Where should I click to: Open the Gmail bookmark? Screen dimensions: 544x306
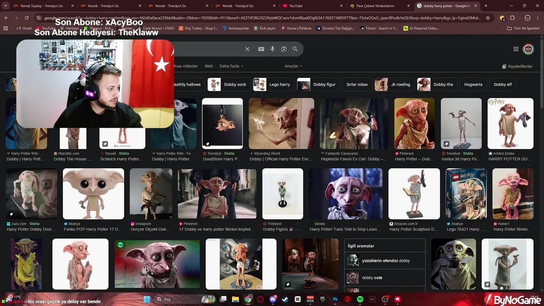click(23, 28)
